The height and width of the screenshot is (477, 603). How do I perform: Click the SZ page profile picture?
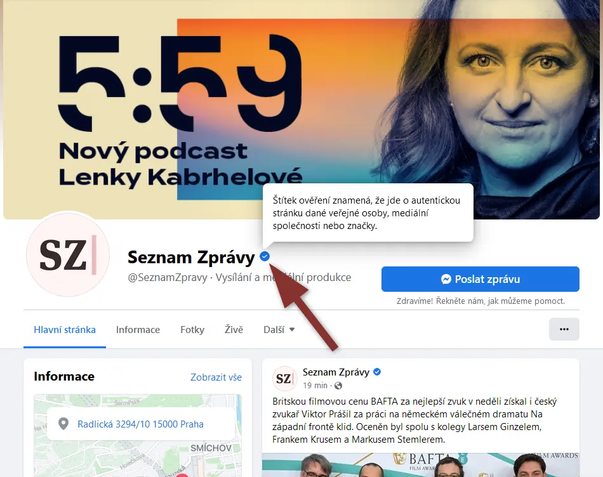68,254
